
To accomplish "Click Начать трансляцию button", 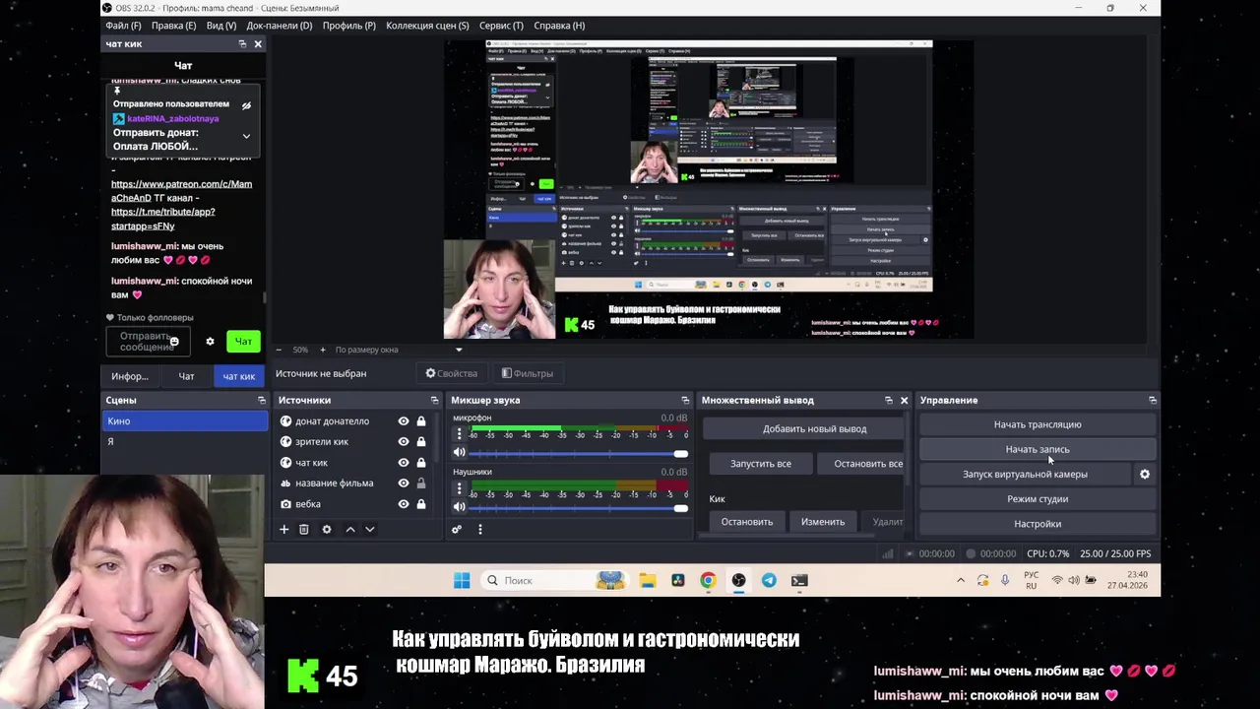I will pyautogui.click(x=1038, y=424).
